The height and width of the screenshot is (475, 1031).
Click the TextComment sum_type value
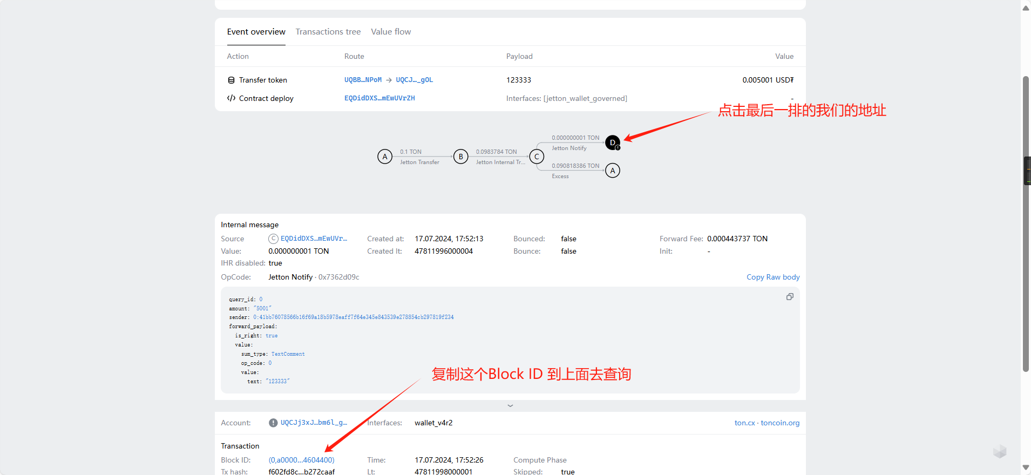288,354
